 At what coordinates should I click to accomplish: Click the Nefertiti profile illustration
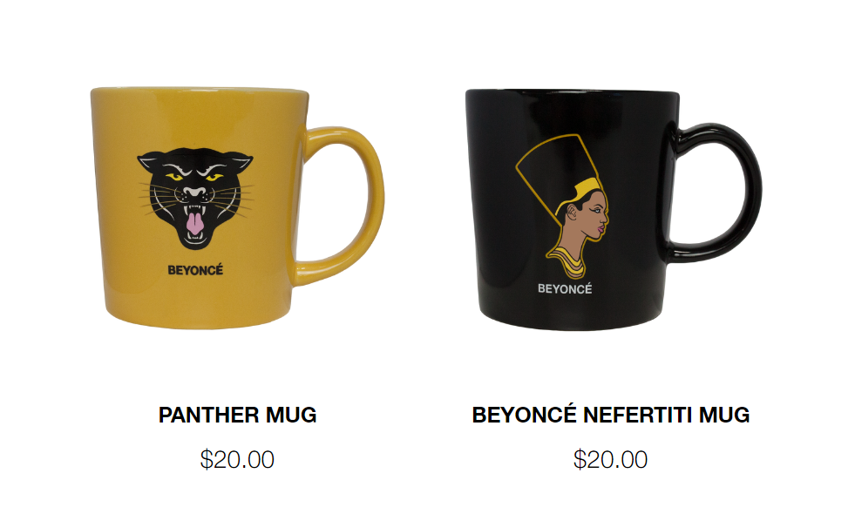click(x=563, y=206)
